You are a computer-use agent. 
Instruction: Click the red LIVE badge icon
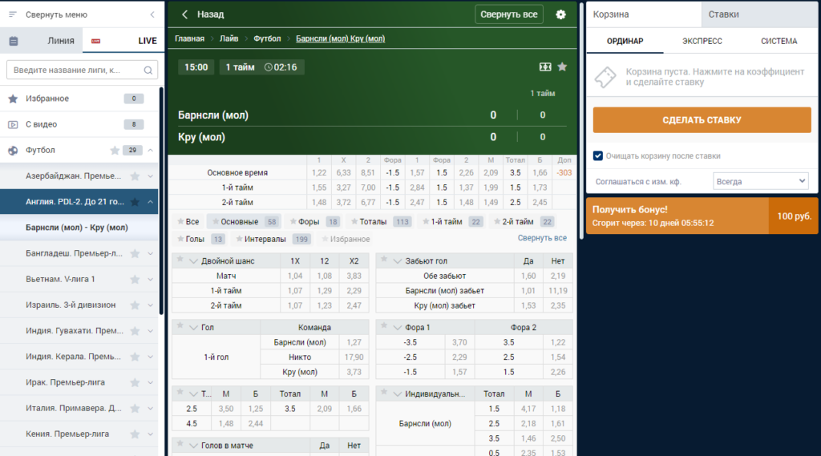96,41
